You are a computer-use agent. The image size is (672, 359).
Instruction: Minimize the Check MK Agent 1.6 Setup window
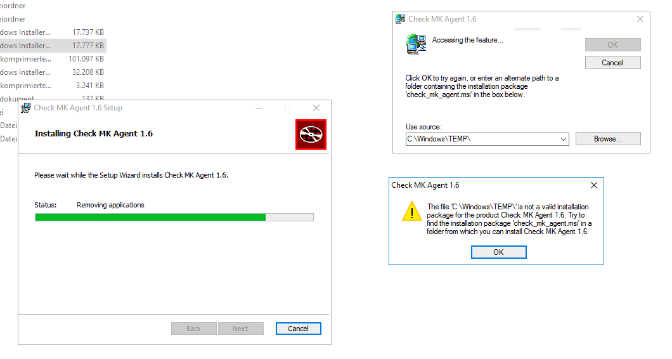(258, 108)
